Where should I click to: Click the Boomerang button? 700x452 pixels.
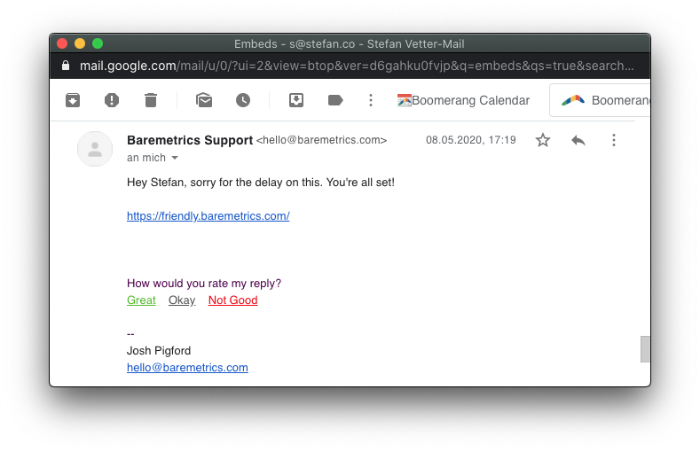[x=600, y=100]
